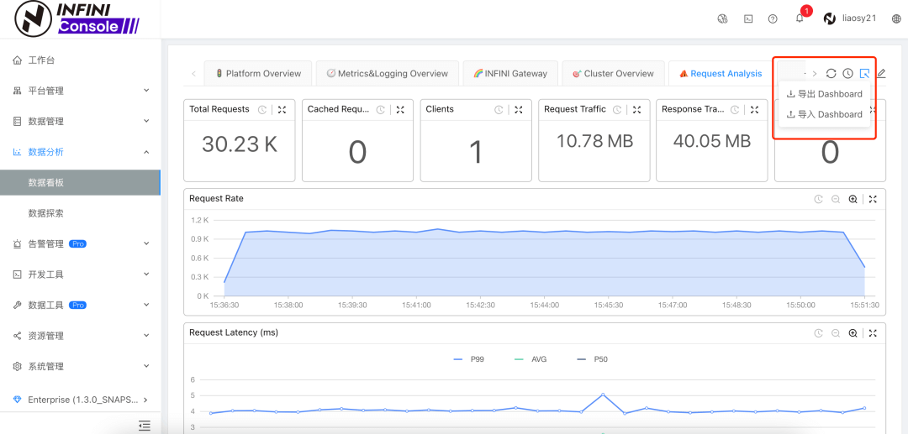
Task: Select the Request Analysis tab
Action: tap(721, 73)
